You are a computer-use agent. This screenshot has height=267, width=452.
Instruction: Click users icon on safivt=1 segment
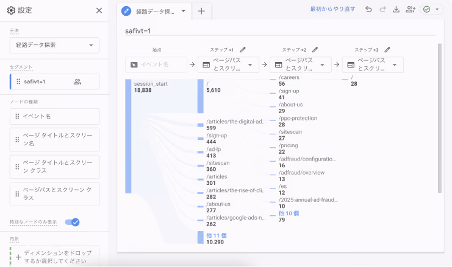(x=77, y=81)
